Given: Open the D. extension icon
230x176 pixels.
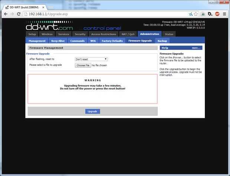Looking at the screenshot, I should coord(210,14).
